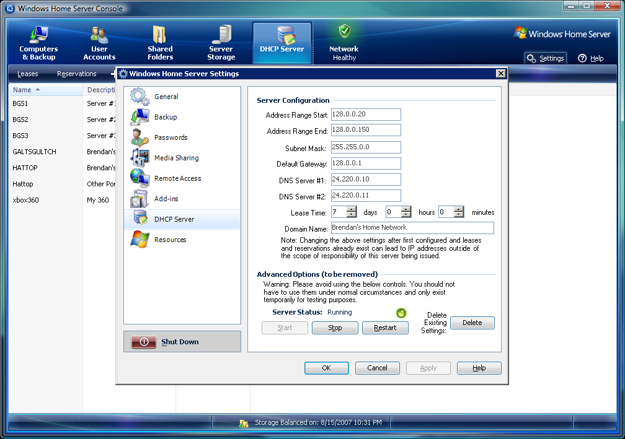Screen dimensions: 625x439
Task: Select the xbox360 row
Action: click(x=62, y=200)
